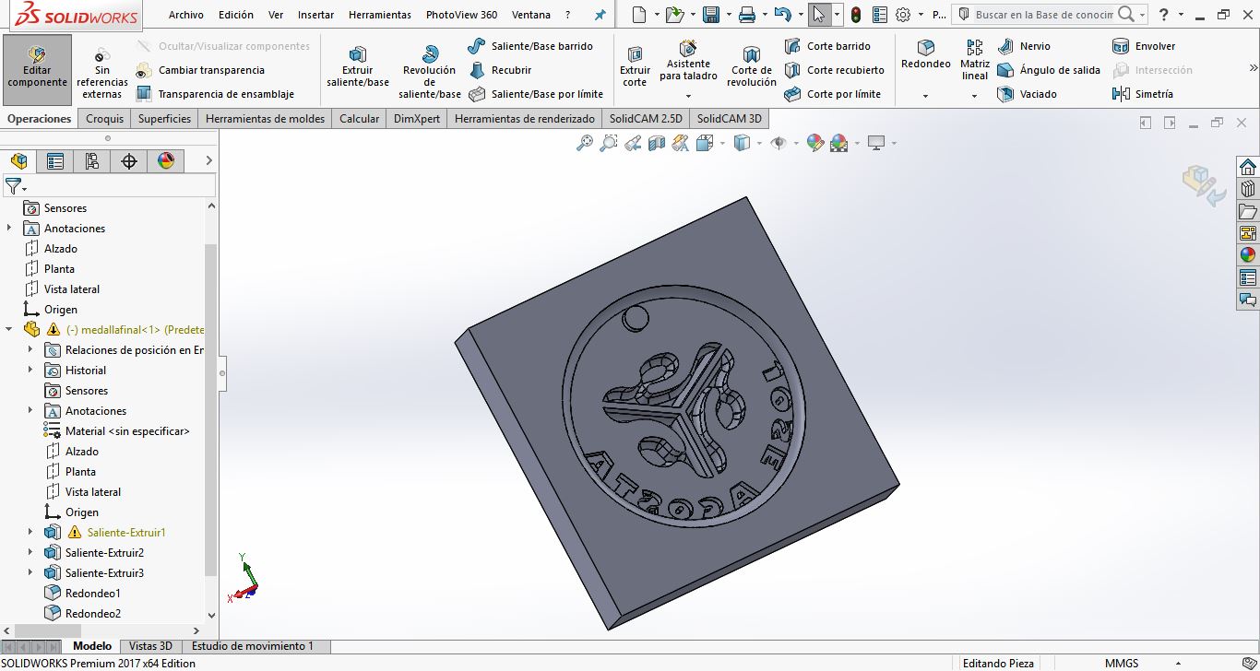Image resolution: width=1260 pixels, height=671 pixels.
Task: Select Saliente/Base por límite tool
Action: 536,94
